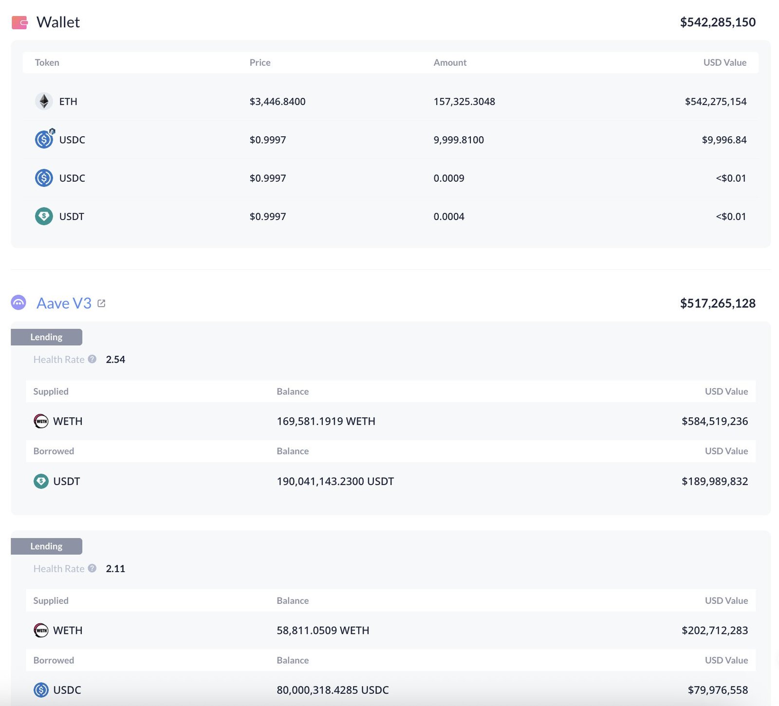
Task: Click the Aave V3 protocol logo
Action: coord(18,302)
